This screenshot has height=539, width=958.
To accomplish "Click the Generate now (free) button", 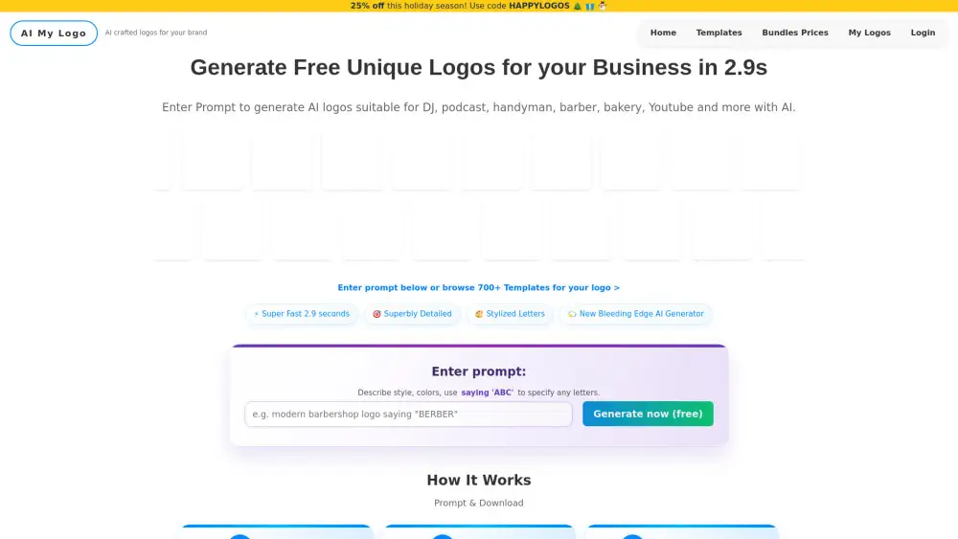I will click(x=648, y=414).
